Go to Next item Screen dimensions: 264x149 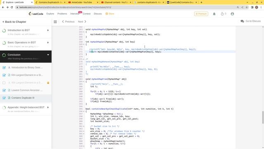pos(82,22)
